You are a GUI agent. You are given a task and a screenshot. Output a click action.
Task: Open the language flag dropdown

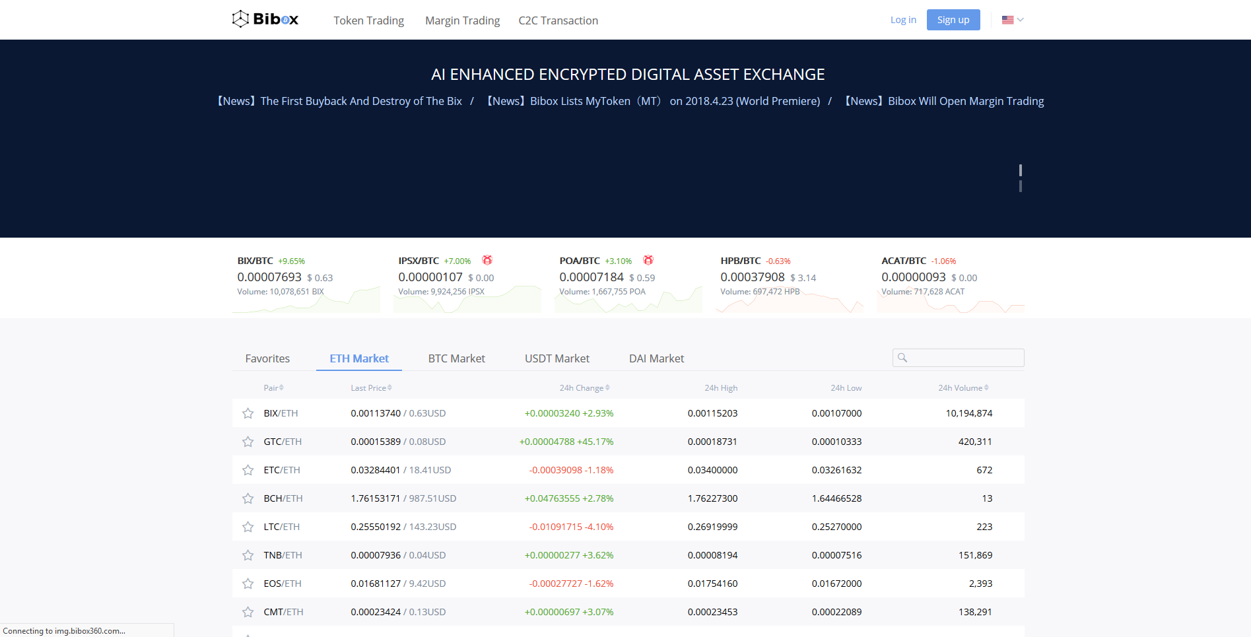coord(1013,20)
